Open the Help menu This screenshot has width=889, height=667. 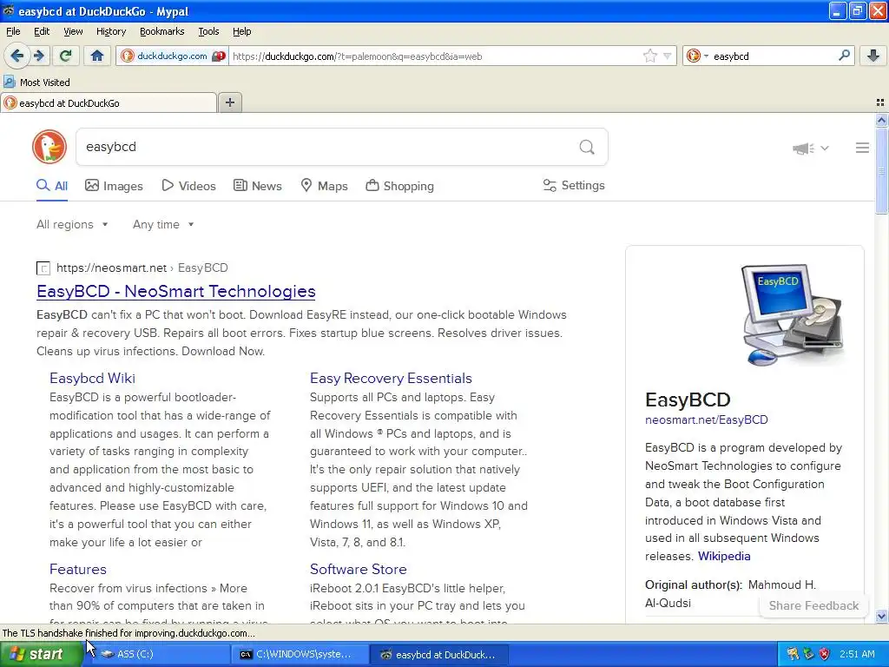point(241,31)
